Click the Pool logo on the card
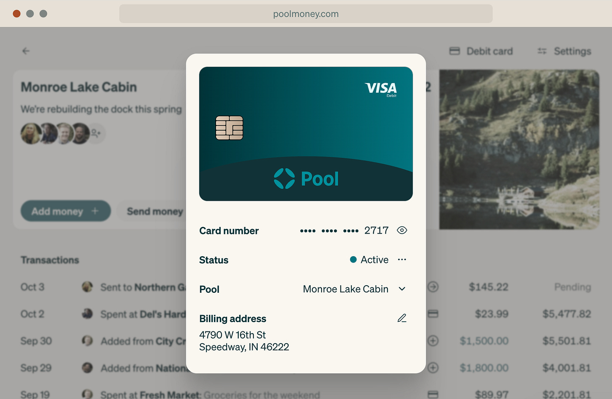The image size is (612, 399). (306, 178)
